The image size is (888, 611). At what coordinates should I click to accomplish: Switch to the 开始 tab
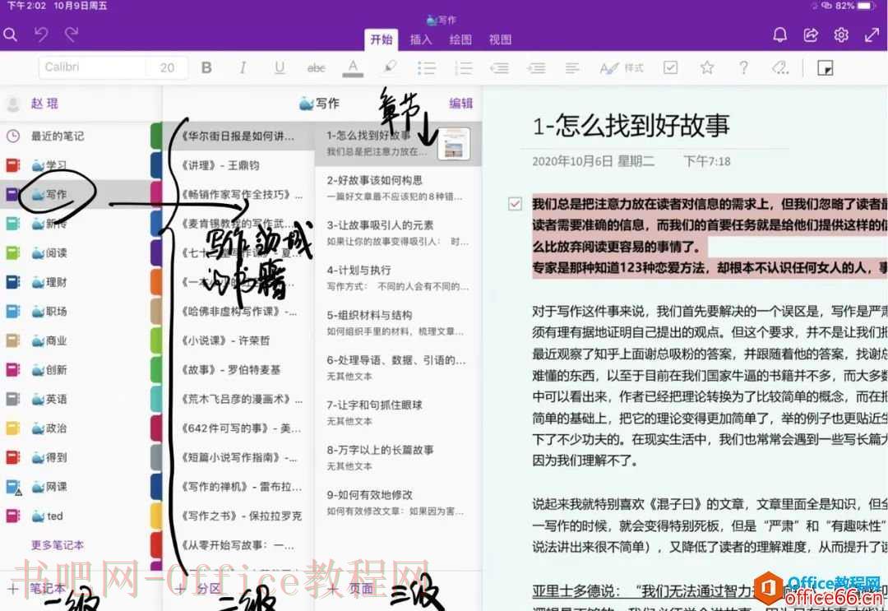tap(382, 39)
